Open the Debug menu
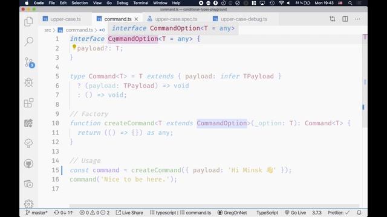 (x=122, y=3)
